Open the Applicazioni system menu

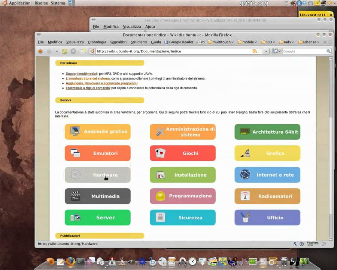tap(20, 3)
